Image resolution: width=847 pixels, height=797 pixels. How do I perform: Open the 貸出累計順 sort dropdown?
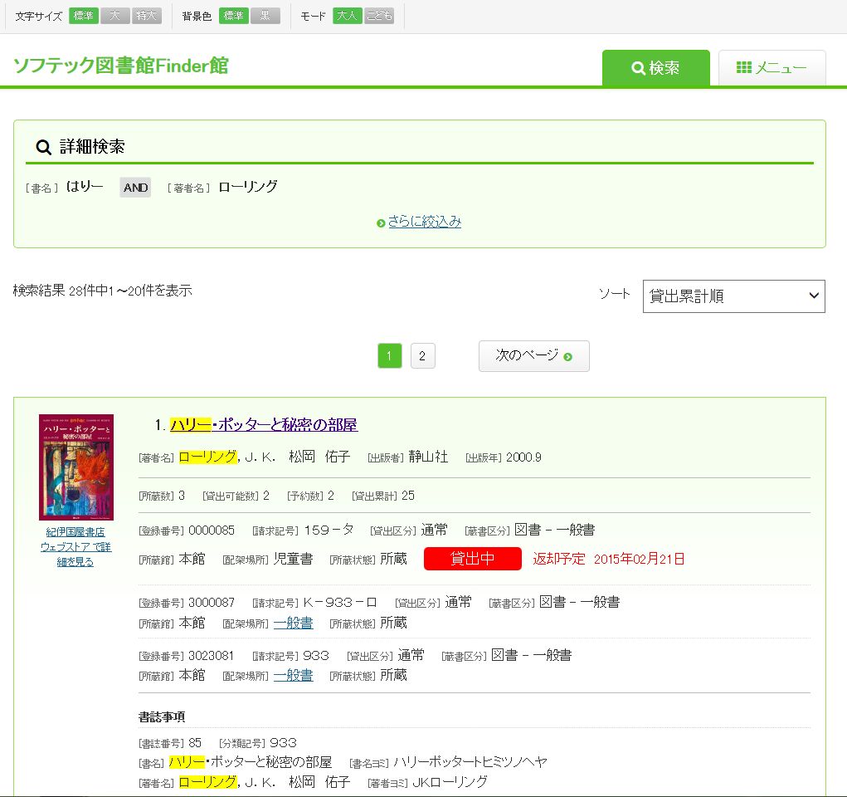coord(733,296)
